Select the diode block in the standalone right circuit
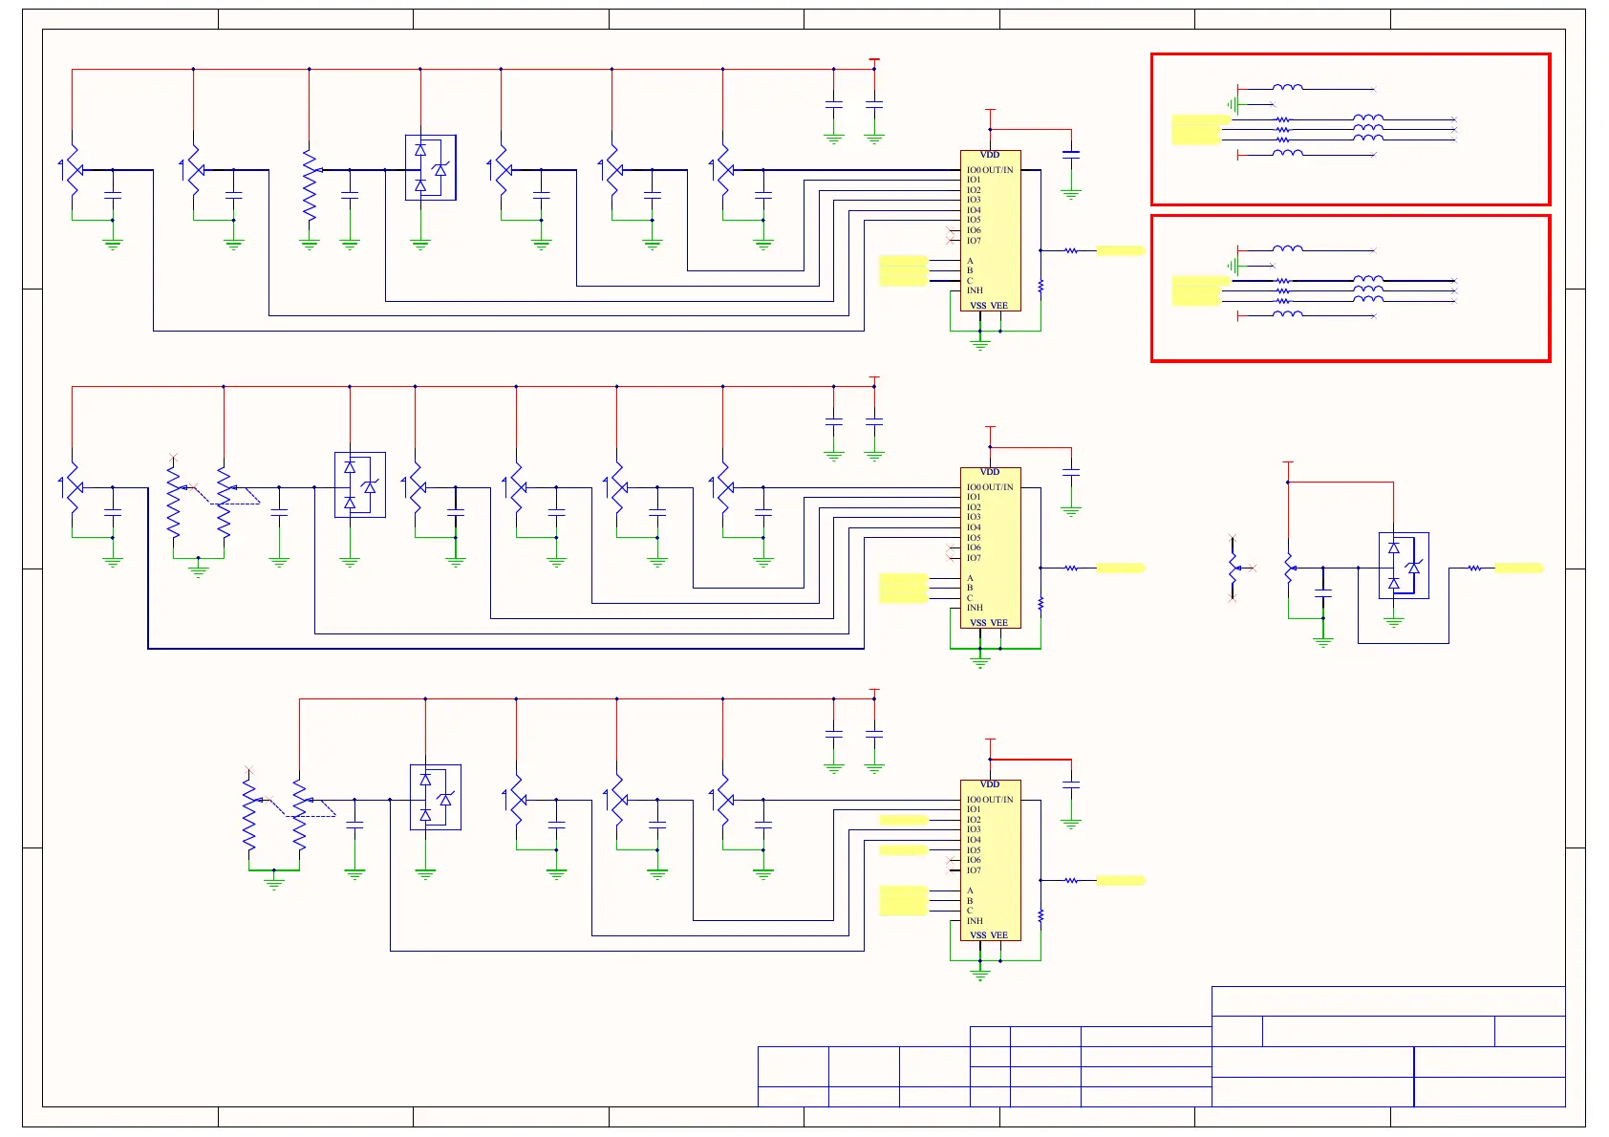This screenshot has height=1137, width=1609. (1404, 566)
